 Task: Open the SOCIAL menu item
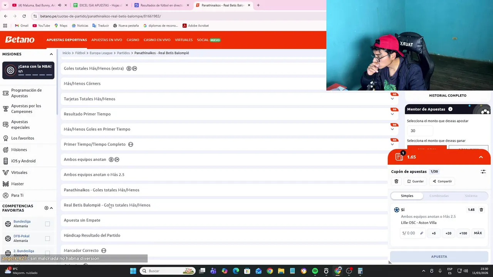pos(208,40)
